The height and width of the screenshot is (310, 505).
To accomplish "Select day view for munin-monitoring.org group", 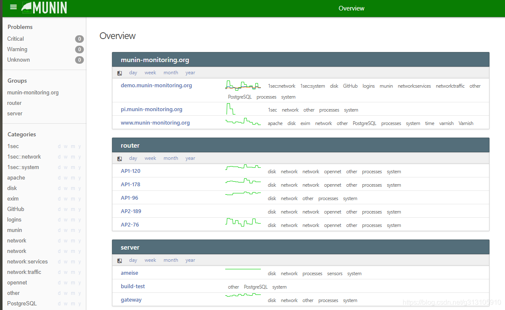I will click(133, 73).
